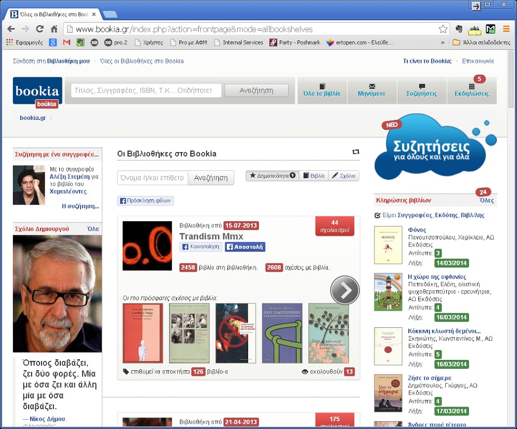The width and height of the screenshot is (517, 429).
Task: Sort bookshelves by Σχόλια
Action: click(x=344, y=176)
